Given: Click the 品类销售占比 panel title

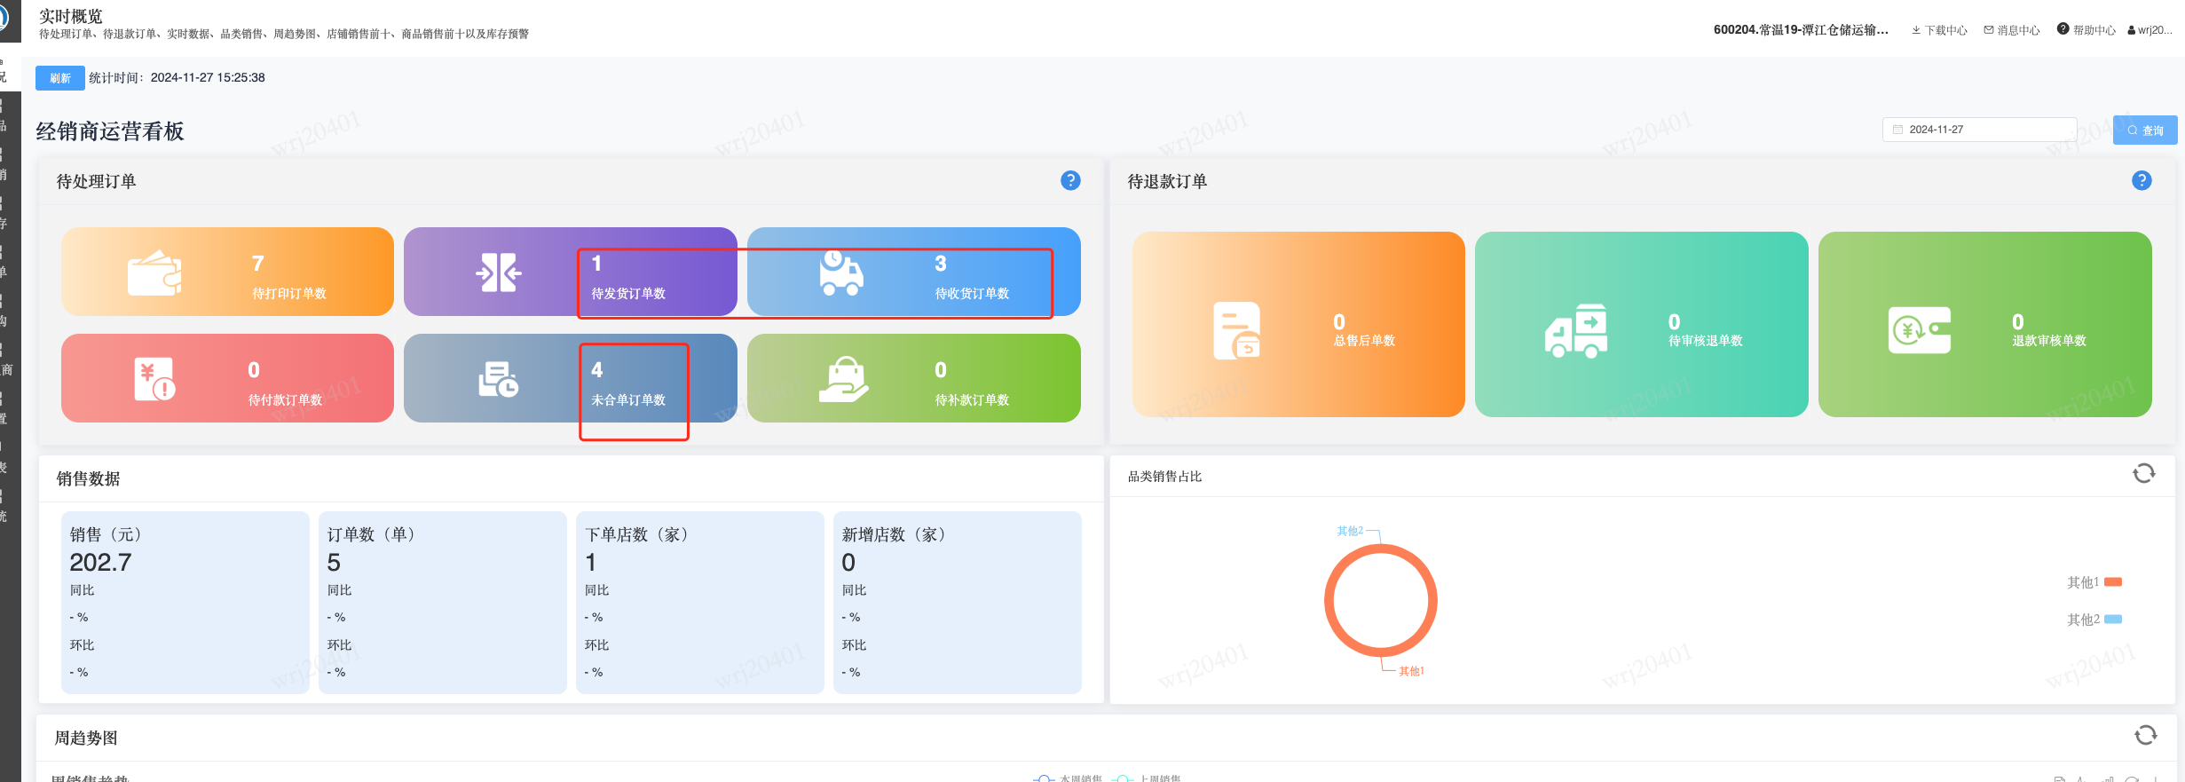Looking at the screenshot, I should click(1164, 477).
